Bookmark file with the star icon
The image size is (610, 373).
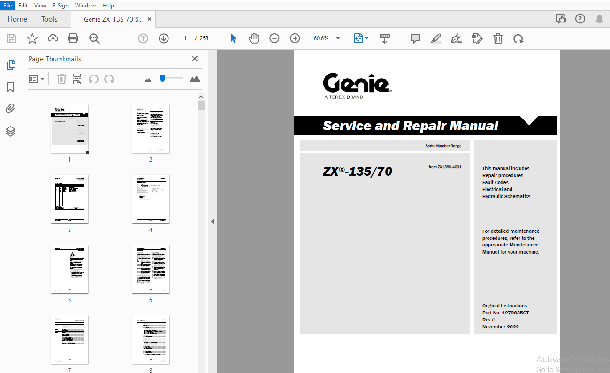pos(32,38)
